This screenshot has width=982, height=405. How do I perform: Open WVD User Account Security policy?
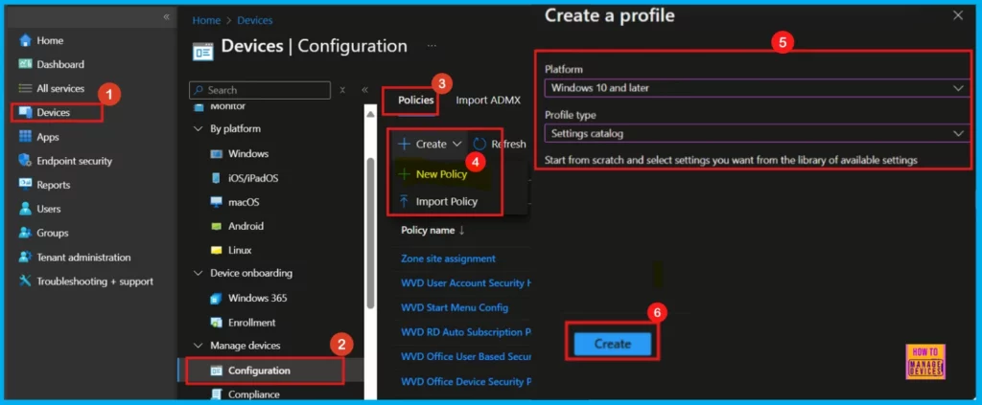[x=466, y=283]
